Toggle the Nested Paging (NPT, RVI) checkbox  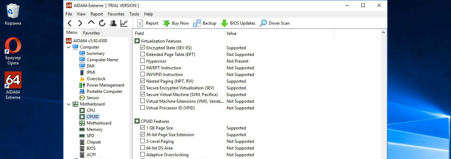pos(143,81)
